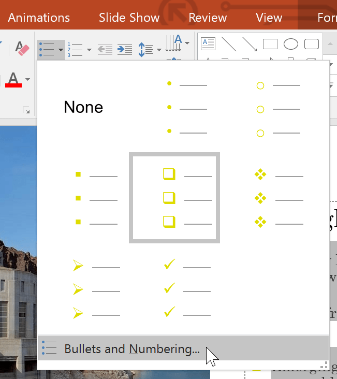Select the straight Line shape
Screen dimensions: 337x379
pyautogui.click(x=229, y=44)
